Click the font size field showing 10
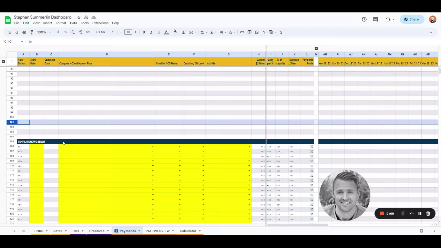 point(128,32)
